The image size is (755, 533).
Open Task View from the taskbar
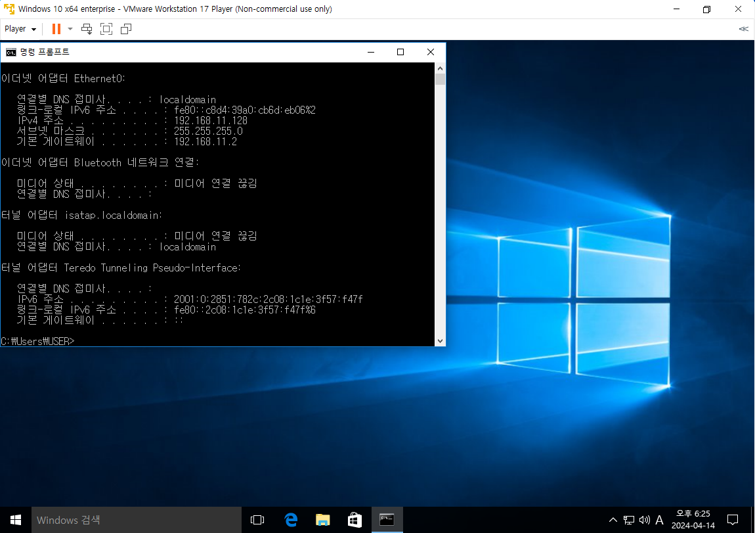coord(257,520)
